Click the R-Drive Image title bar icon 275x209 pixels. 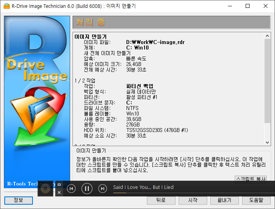coord(7,6)
